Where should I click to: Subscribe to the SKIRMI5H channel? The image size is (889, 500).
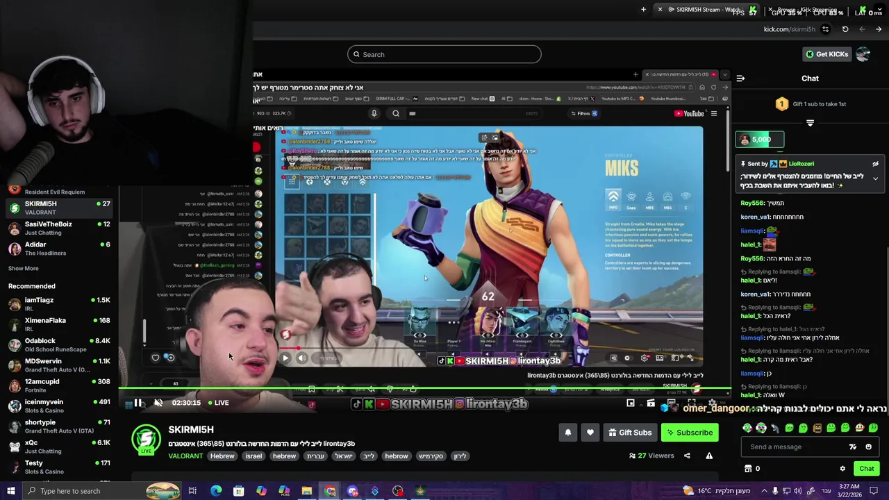[x=689, y=433]
